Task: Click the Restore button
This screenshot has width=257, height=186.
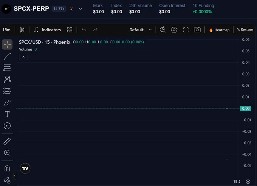Action: 245,29
